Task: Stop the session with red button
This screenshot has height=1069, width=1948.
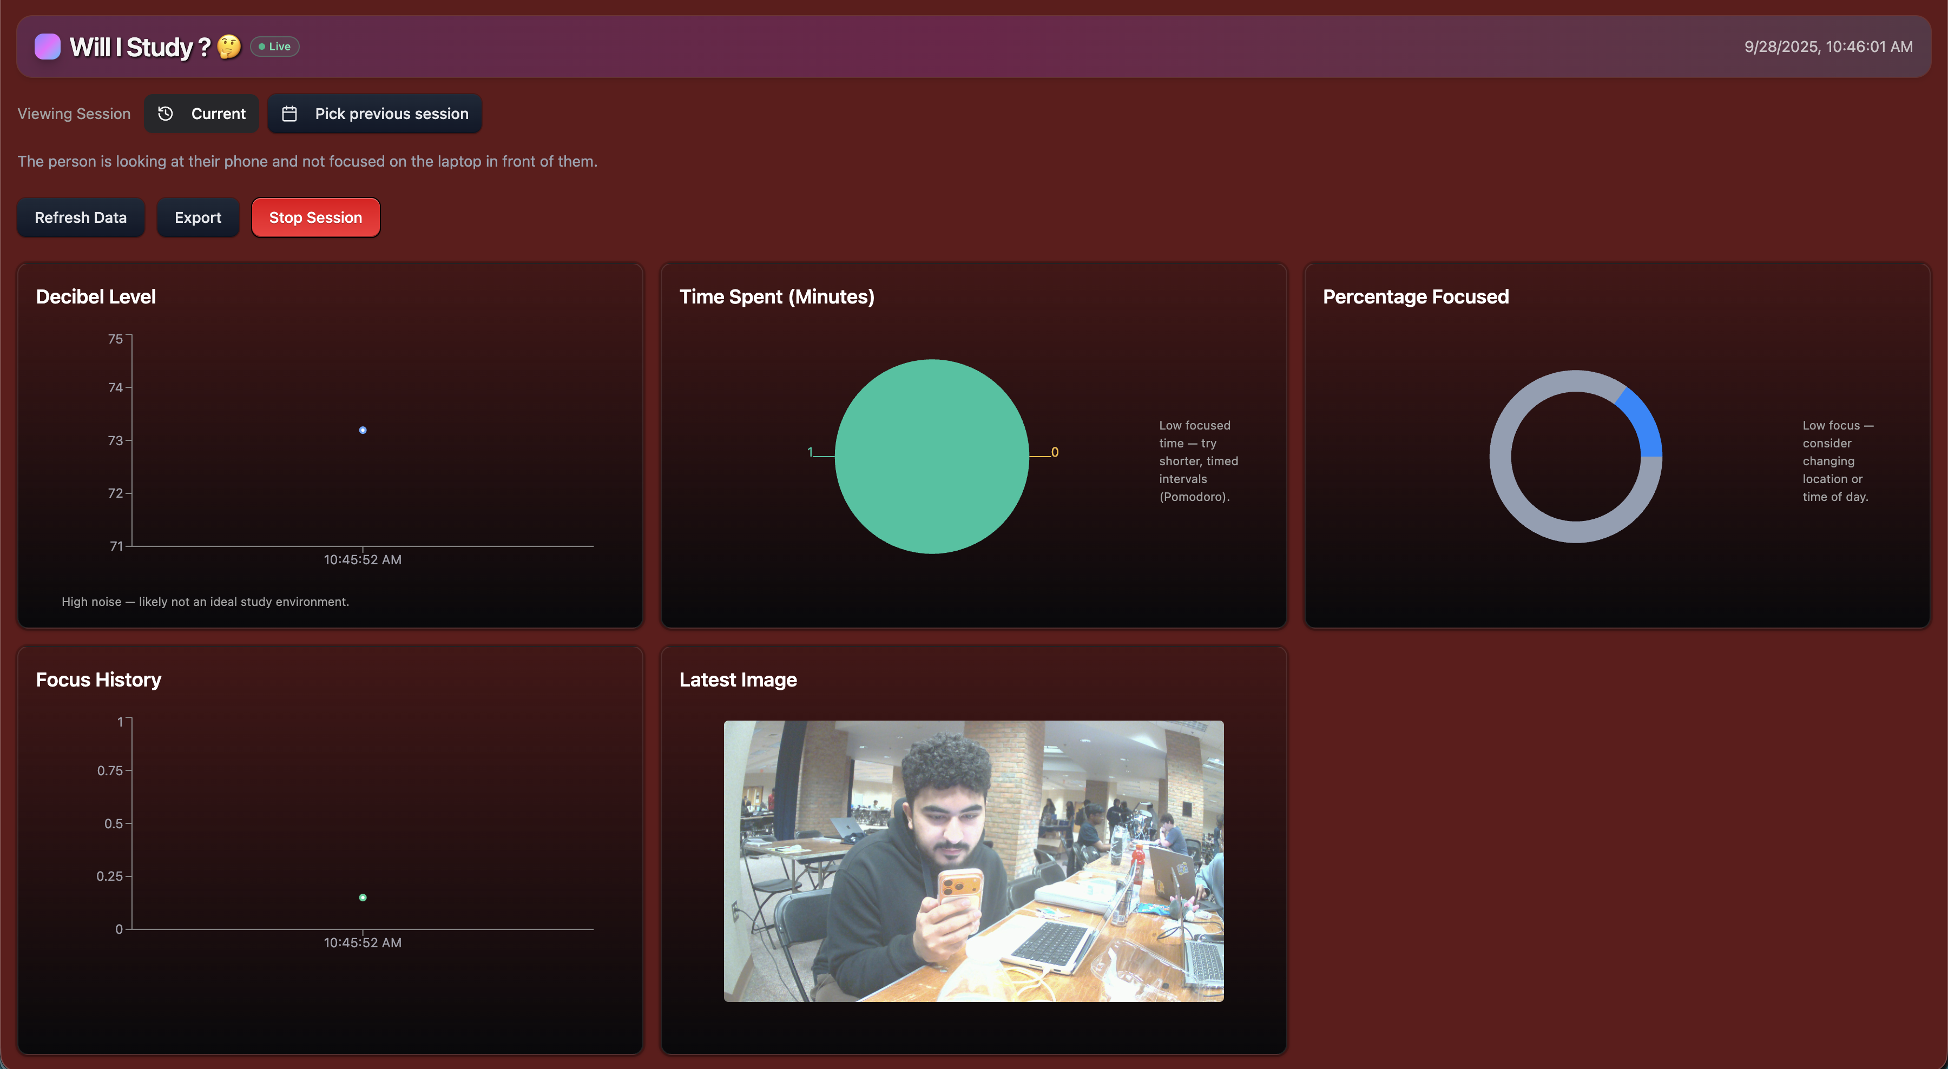Action: point(315,217)
